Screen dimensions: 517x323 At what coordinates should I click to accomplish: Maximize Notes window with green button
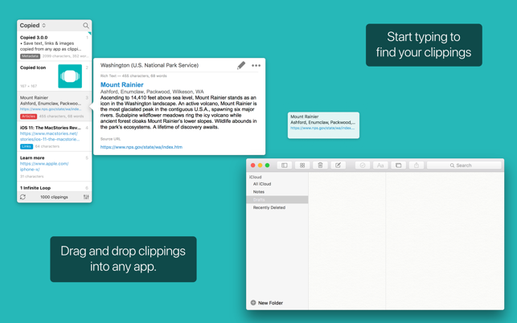pyautogui.click(x=268, y=166)
